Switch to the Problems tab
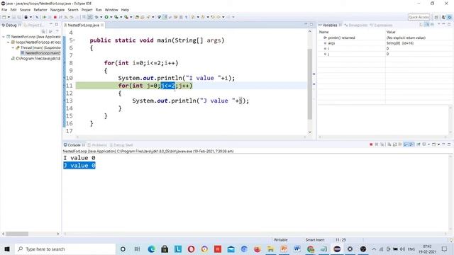454x255 pixels. [97, 144]
